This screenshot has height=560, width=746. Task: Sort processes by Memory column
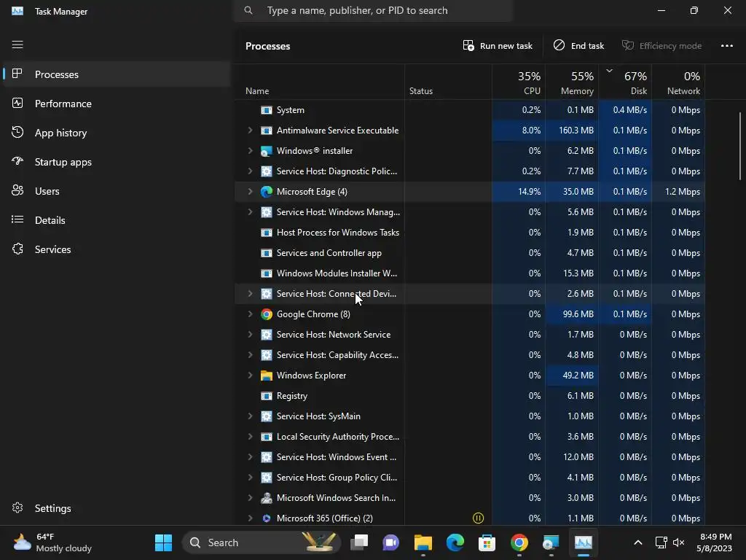tap(572, 82)
